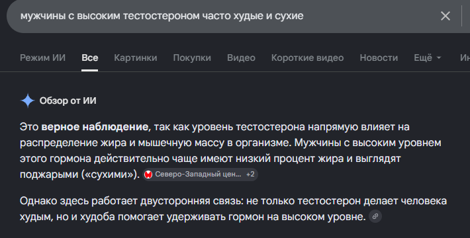470x238 pixels.
Task: Open the link chain icon after second paragraph
Action: pyautogui.click(x=375, y=216)
